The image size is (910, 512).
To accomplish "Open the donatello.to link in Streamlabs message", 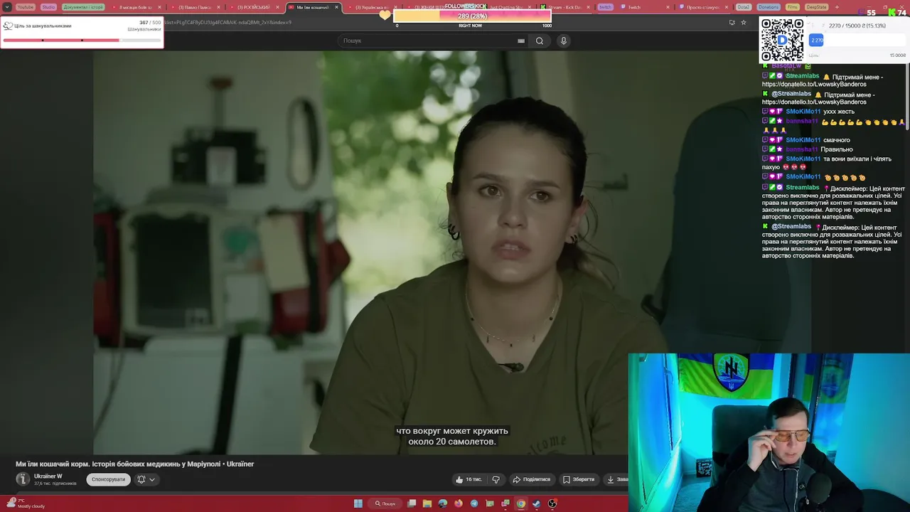I will 814,84.
